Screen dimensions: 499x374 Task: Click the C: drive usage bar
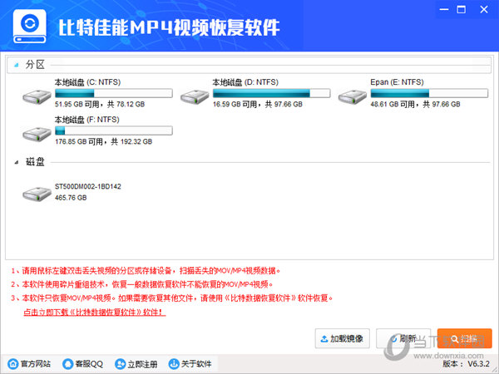(114, 93)
